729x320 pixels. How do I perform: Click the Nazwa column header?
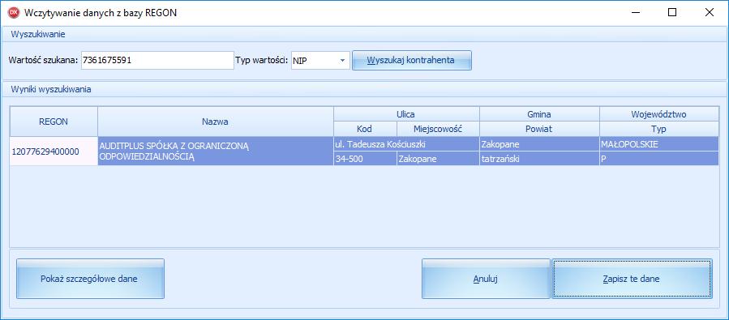[215, 122]
